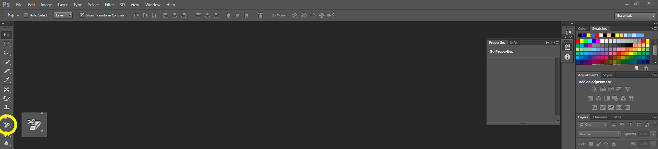The width and height of the screenshot is (658, 149).
Task: Select the Rectangular Marquee tool
Action: 7,44
